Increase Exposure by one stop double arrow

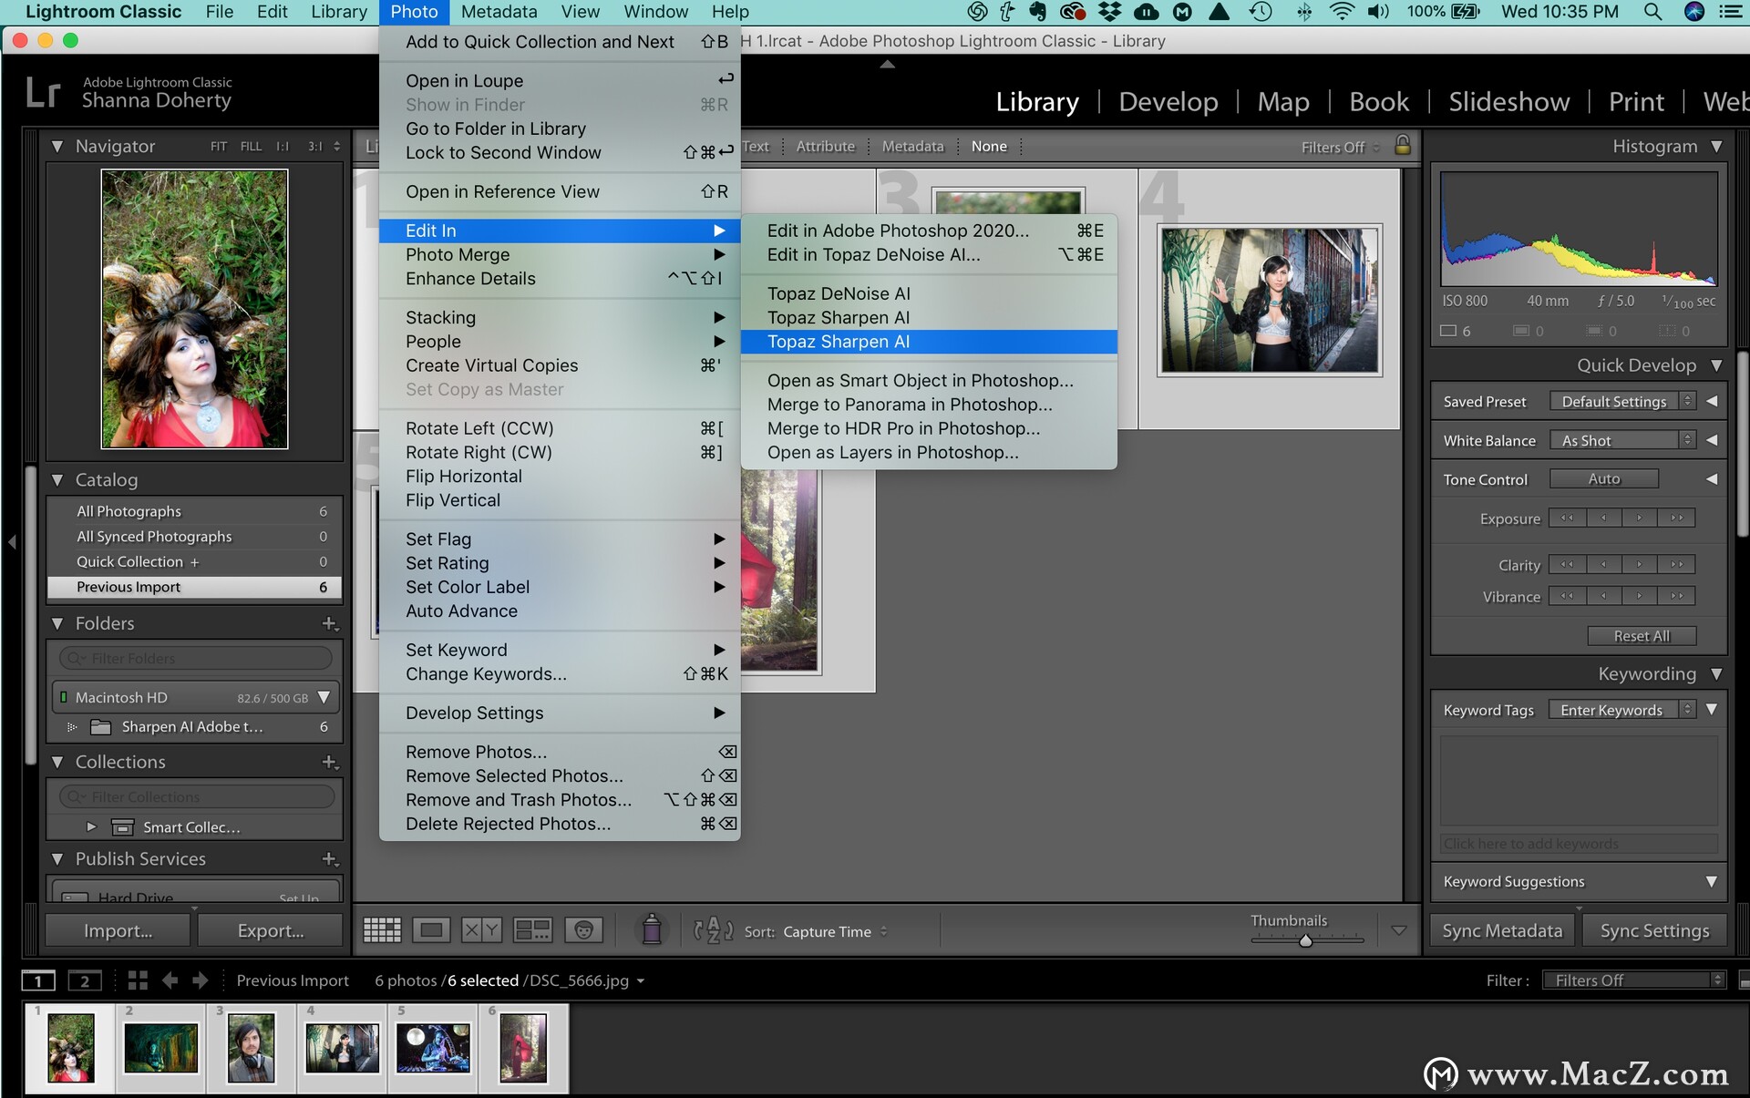click(1676, 518)
